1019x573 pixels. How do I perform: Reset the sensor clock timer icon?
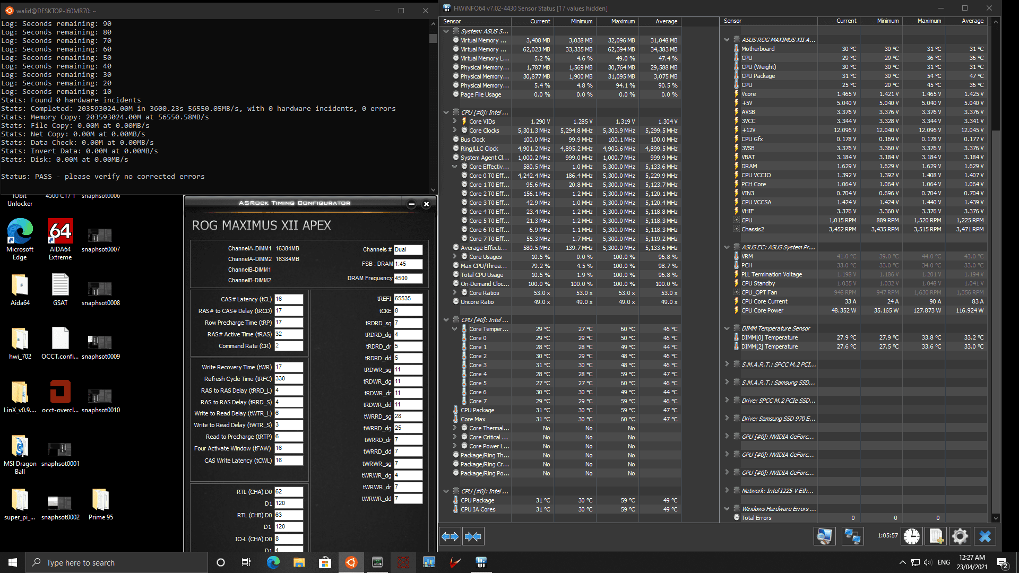[x=912, y=536]
